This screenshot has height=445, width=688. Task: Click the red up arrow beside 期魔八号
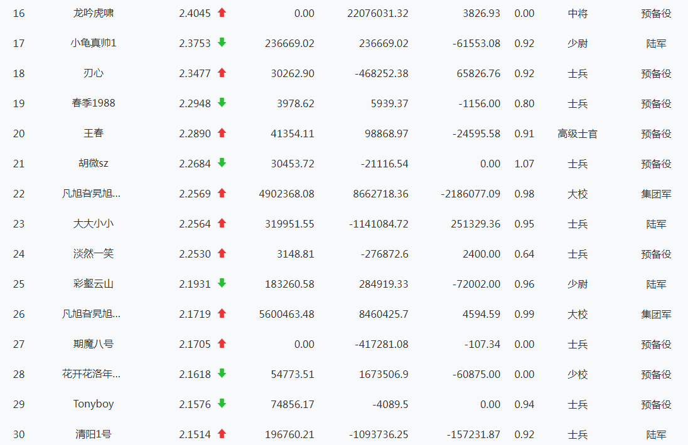click(222, 343)
